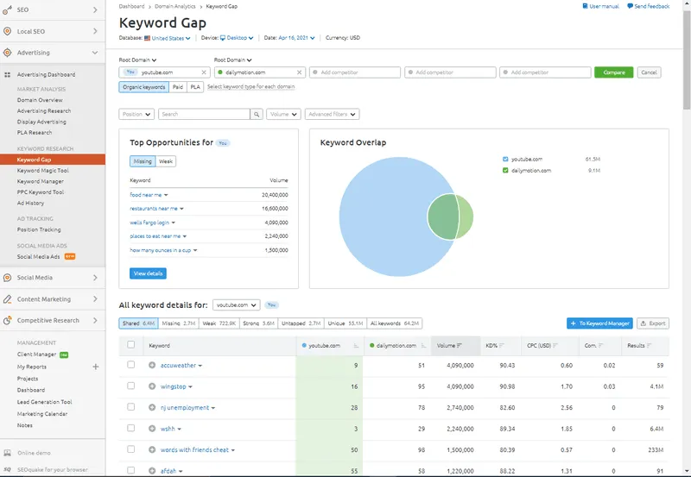Switch to the All keywords tab

[395, 323]
